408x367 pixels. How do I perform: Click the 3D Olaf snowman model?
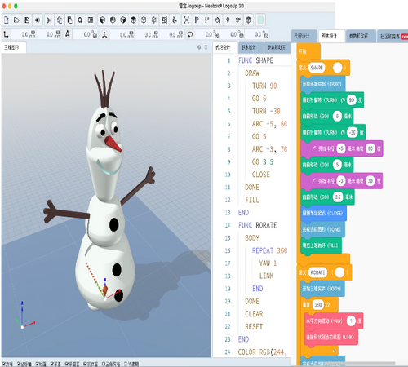coord(104,190)
